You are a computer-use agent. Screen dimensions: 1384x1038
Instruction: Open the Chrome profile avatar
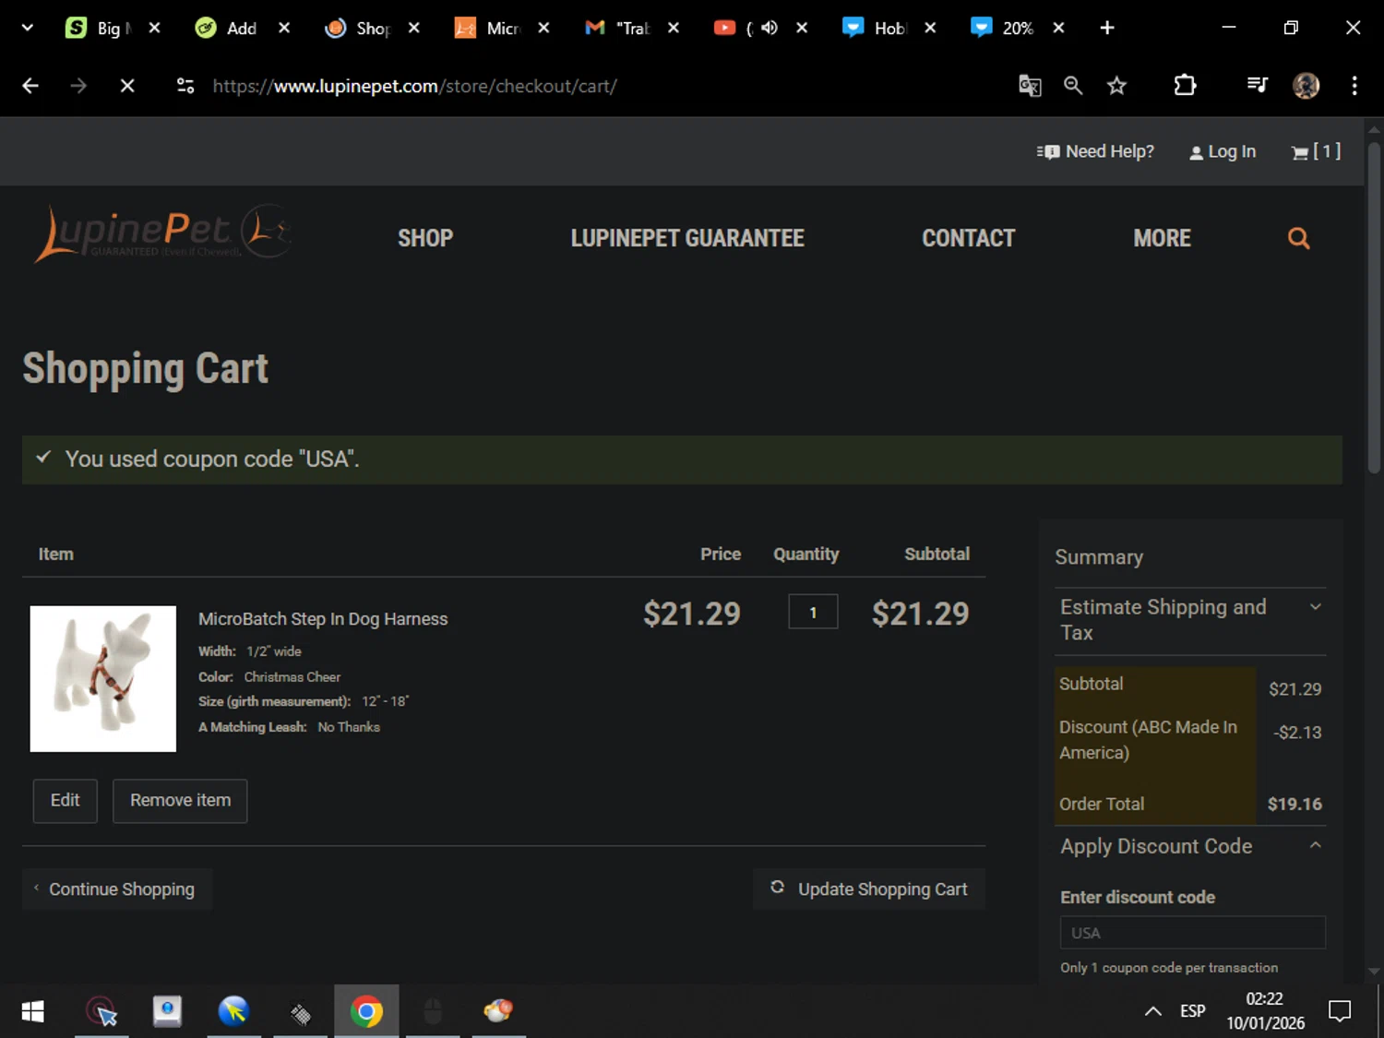pyautogui.click(x=1306, y=86)
